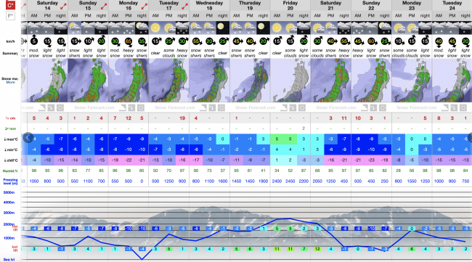Click 12 cm snowfall for Monday 16 PM
The image size is (472, 262).
tap(129, 118)
